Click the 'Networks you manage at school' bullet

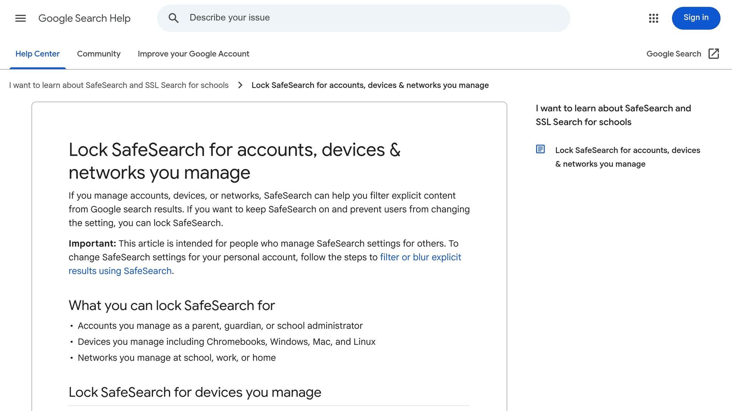pos(177,358)
